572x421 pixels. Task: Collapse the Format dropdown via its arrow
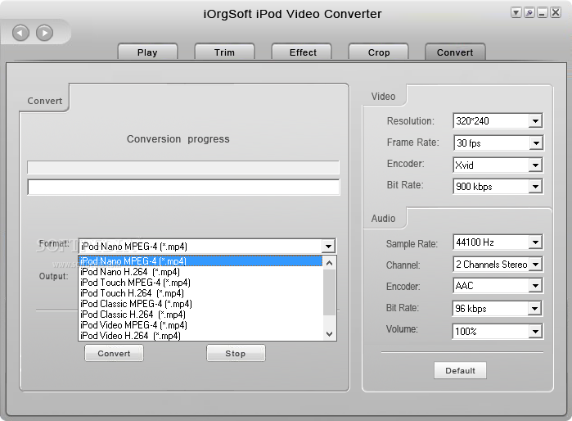click(x=328, y=246)
